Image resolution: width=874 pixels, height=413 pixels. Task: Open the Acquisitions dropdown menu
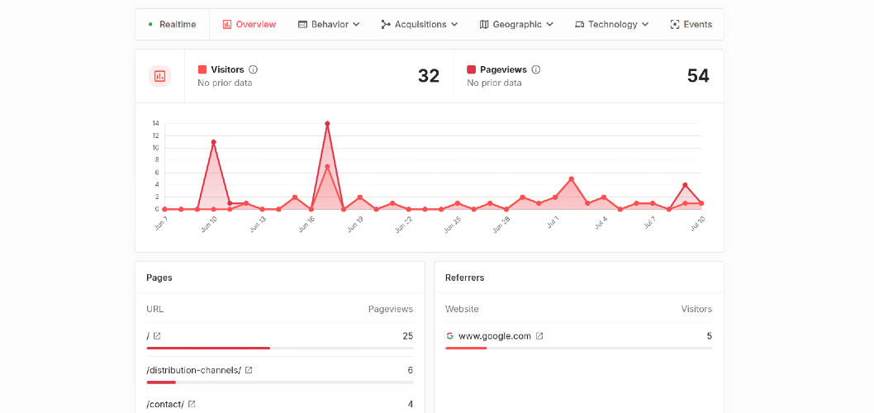420,25
